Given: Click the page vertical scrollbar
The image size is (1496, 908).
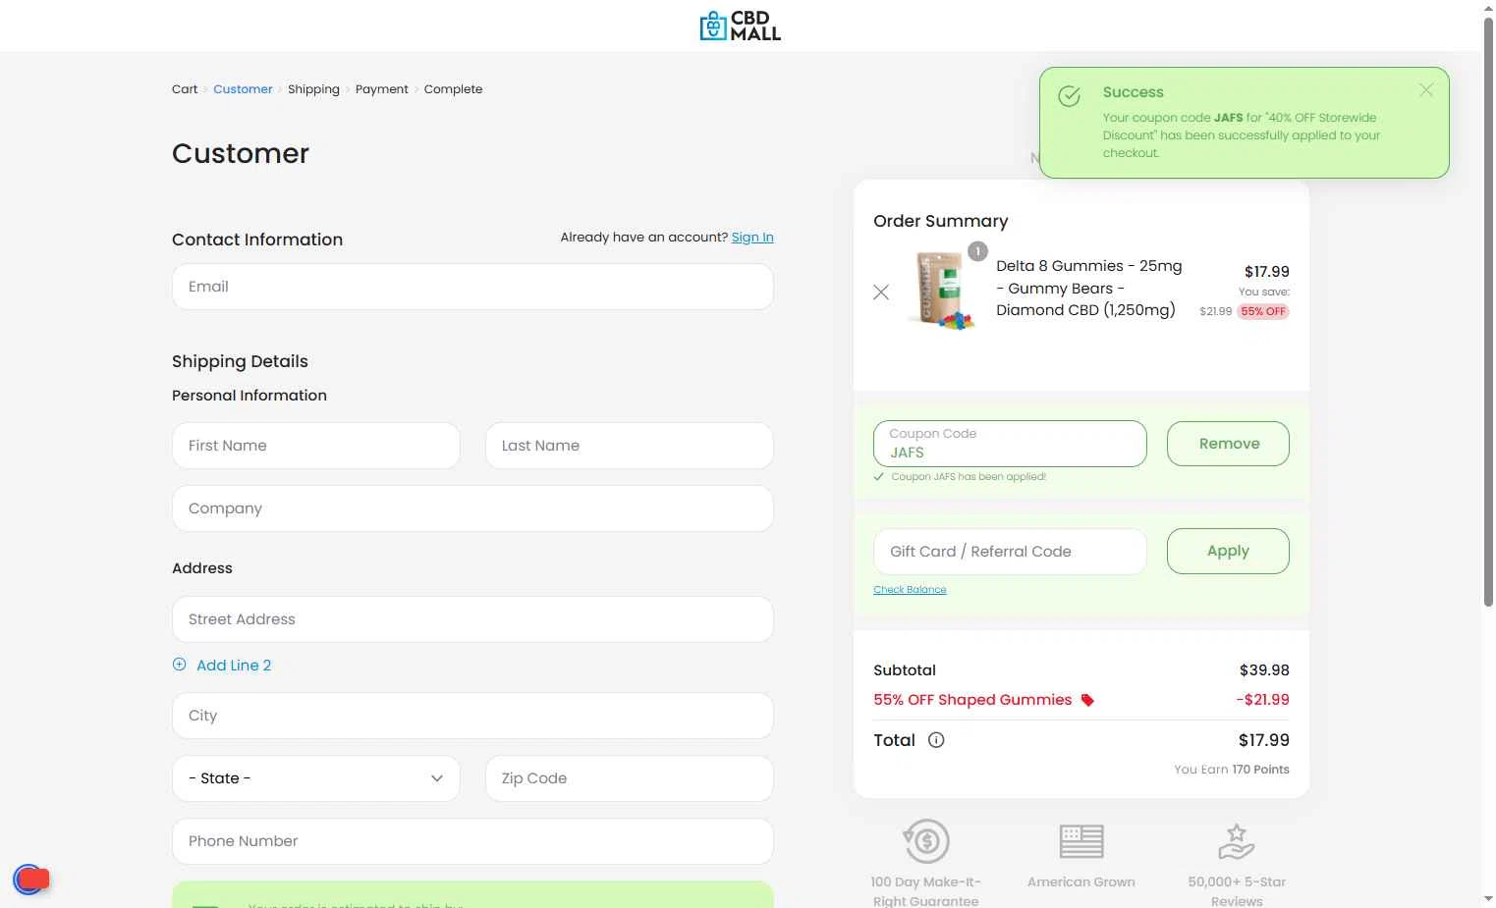Looking at the screenshot, I should click(1488, 314).
